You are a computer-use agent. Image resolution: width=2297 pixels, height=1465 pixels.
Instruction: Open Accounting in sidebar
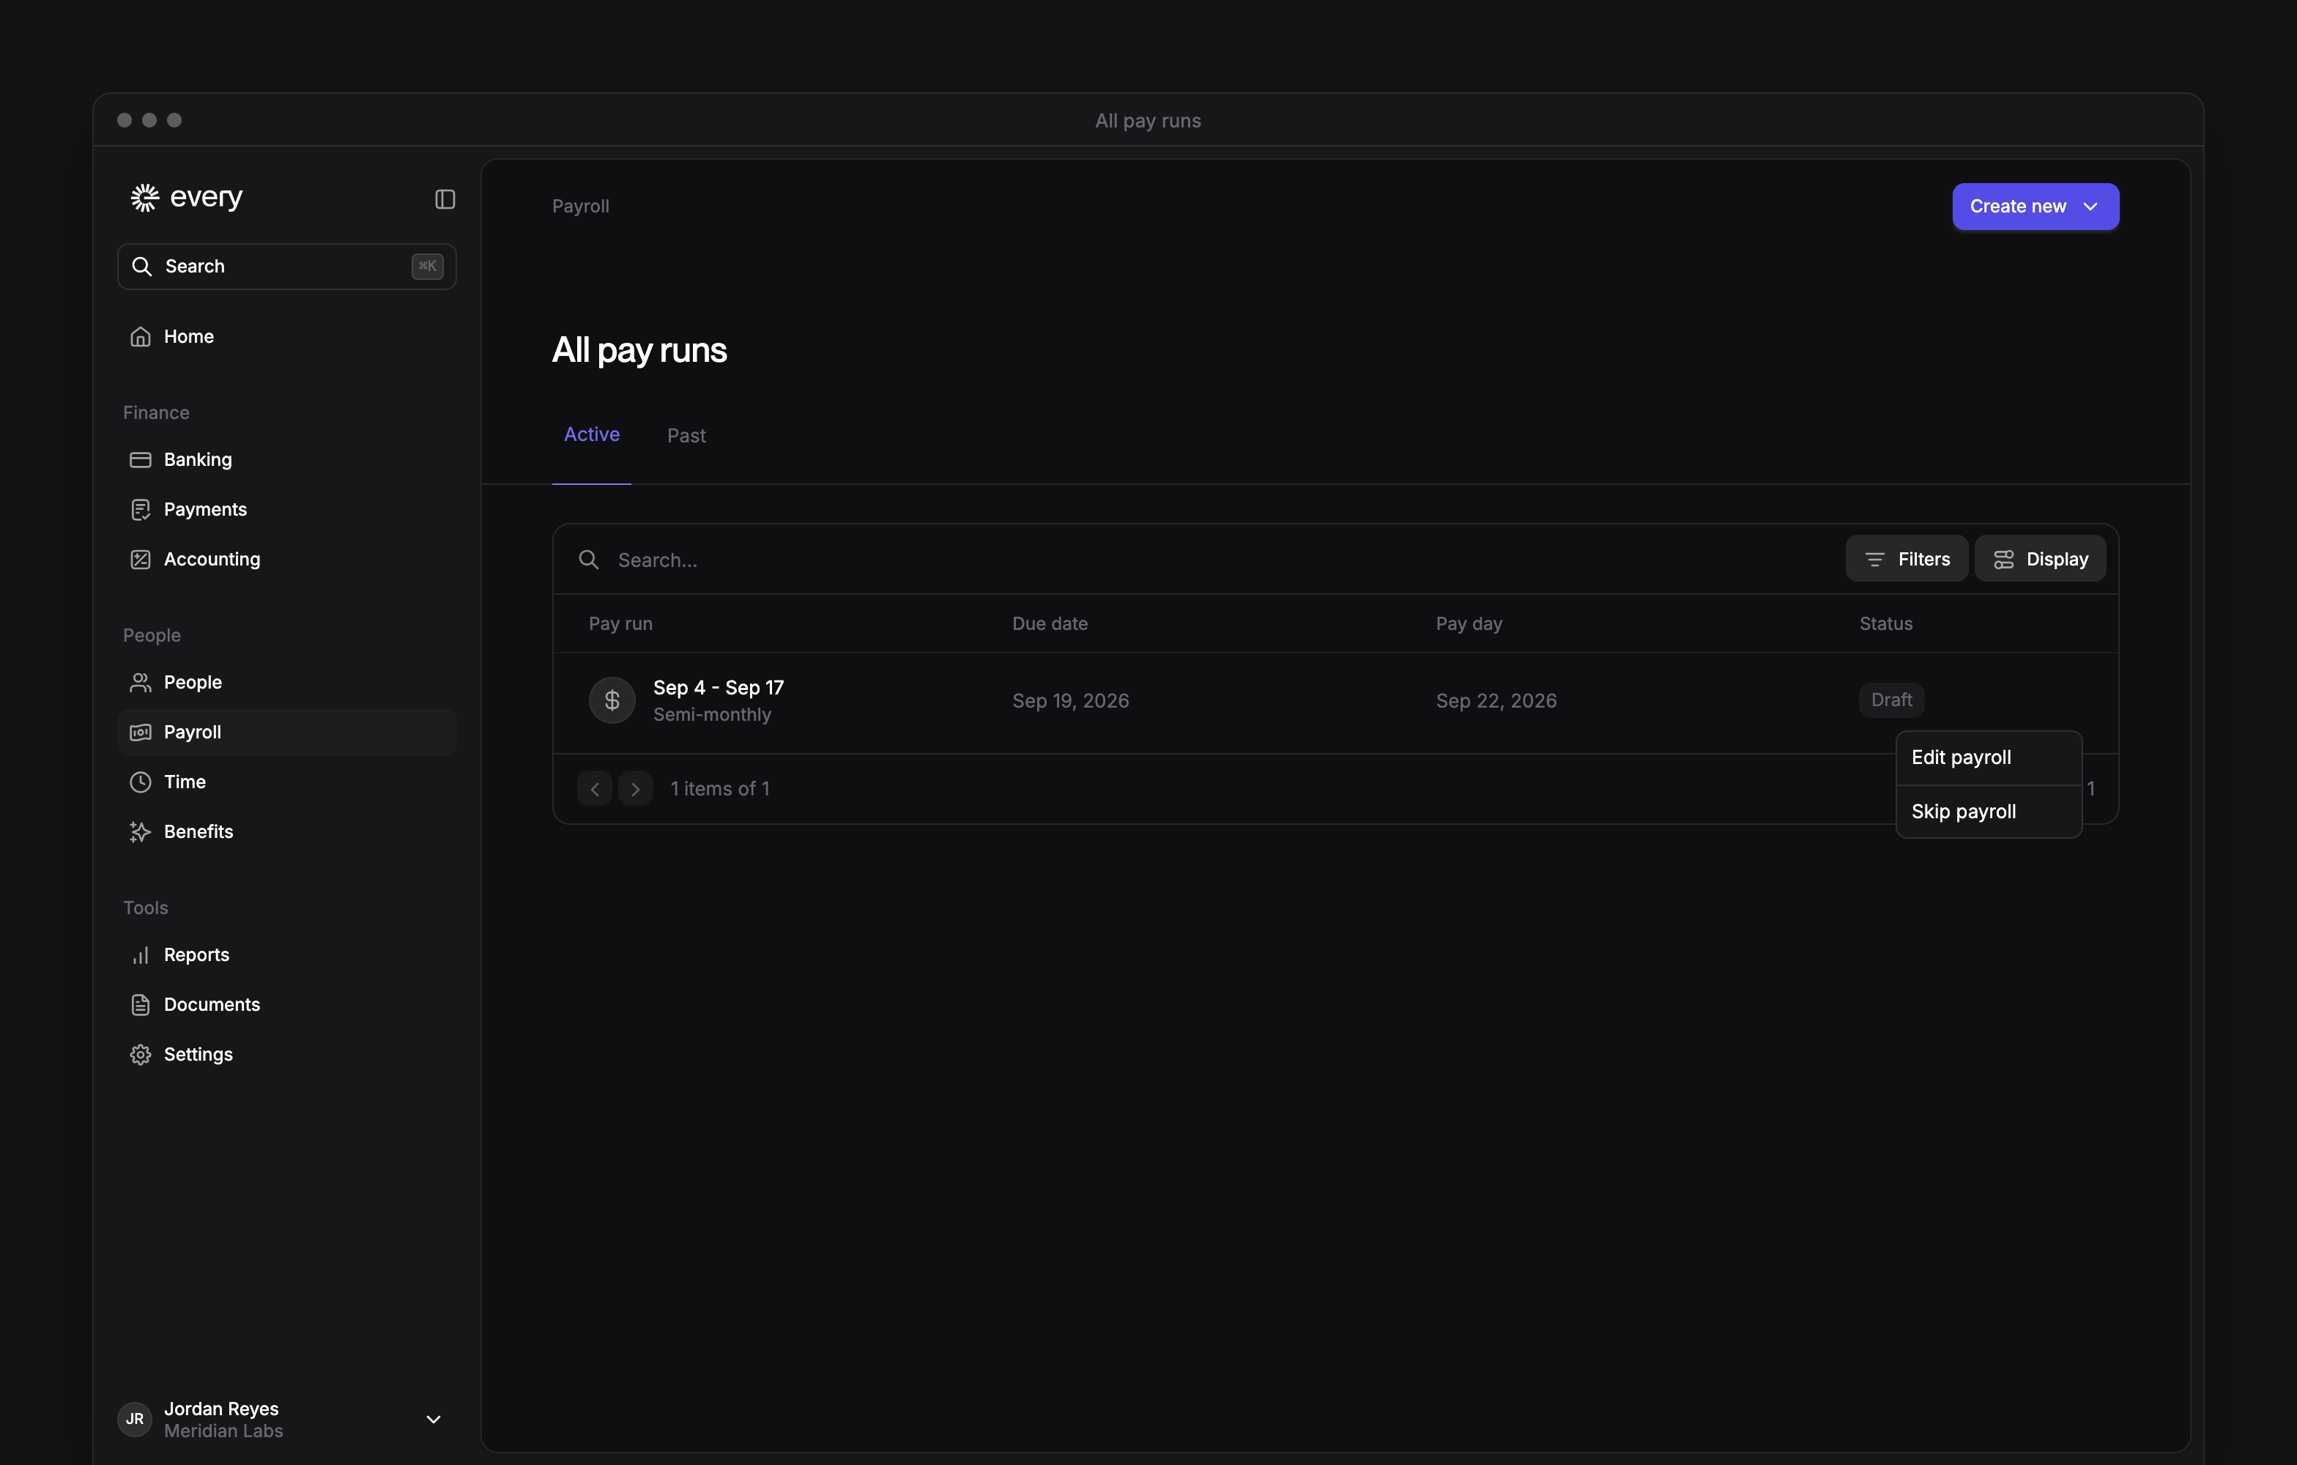[286, 559]
